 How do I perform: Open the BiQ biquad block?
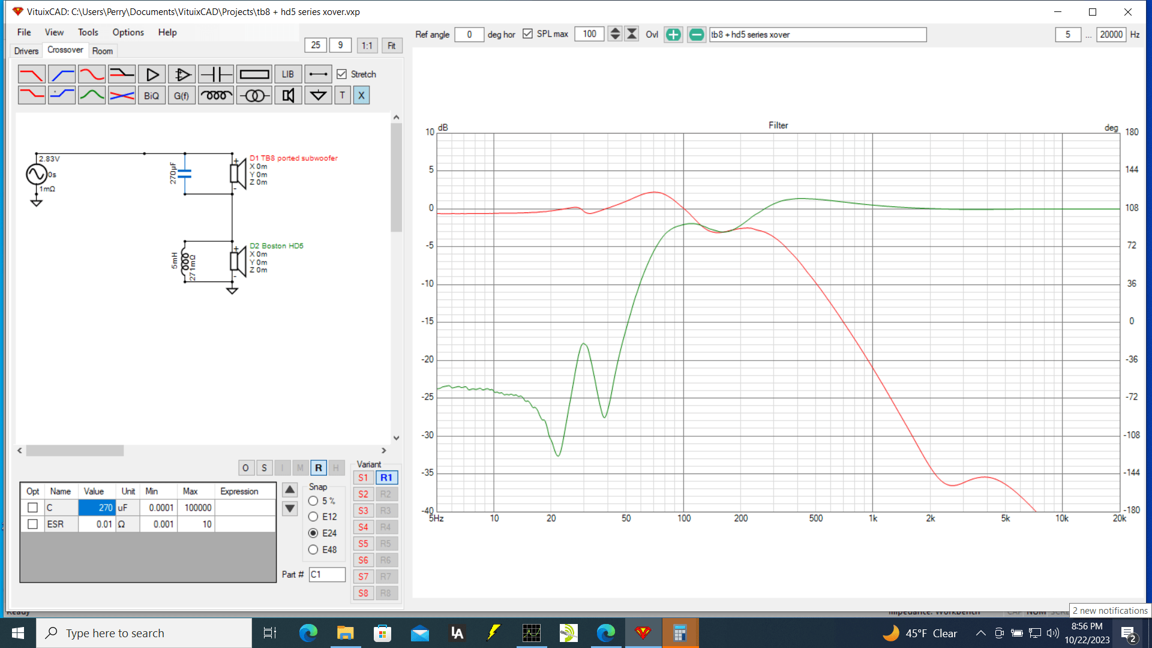tap(152, 95)
